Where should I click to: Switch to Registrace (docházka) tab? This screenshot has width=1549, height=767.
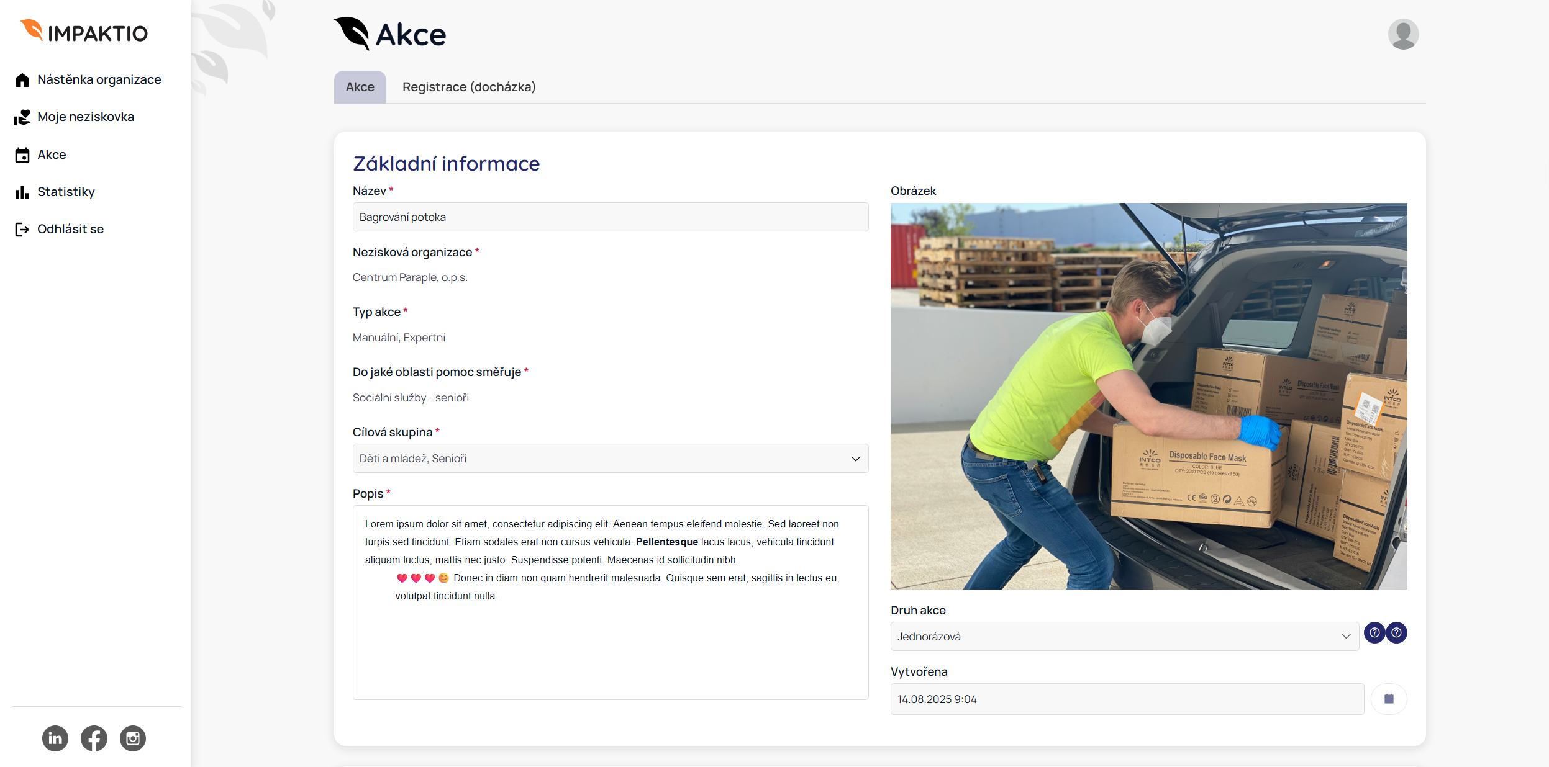(x=469, y=87)
